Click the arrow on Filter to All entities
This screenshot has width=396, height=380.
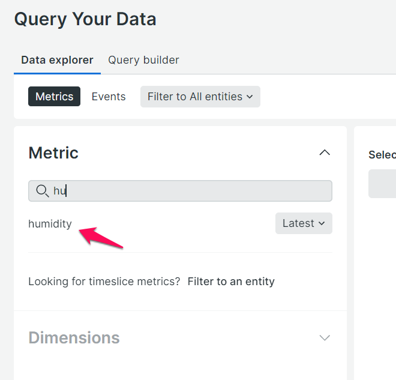[250, 97]
